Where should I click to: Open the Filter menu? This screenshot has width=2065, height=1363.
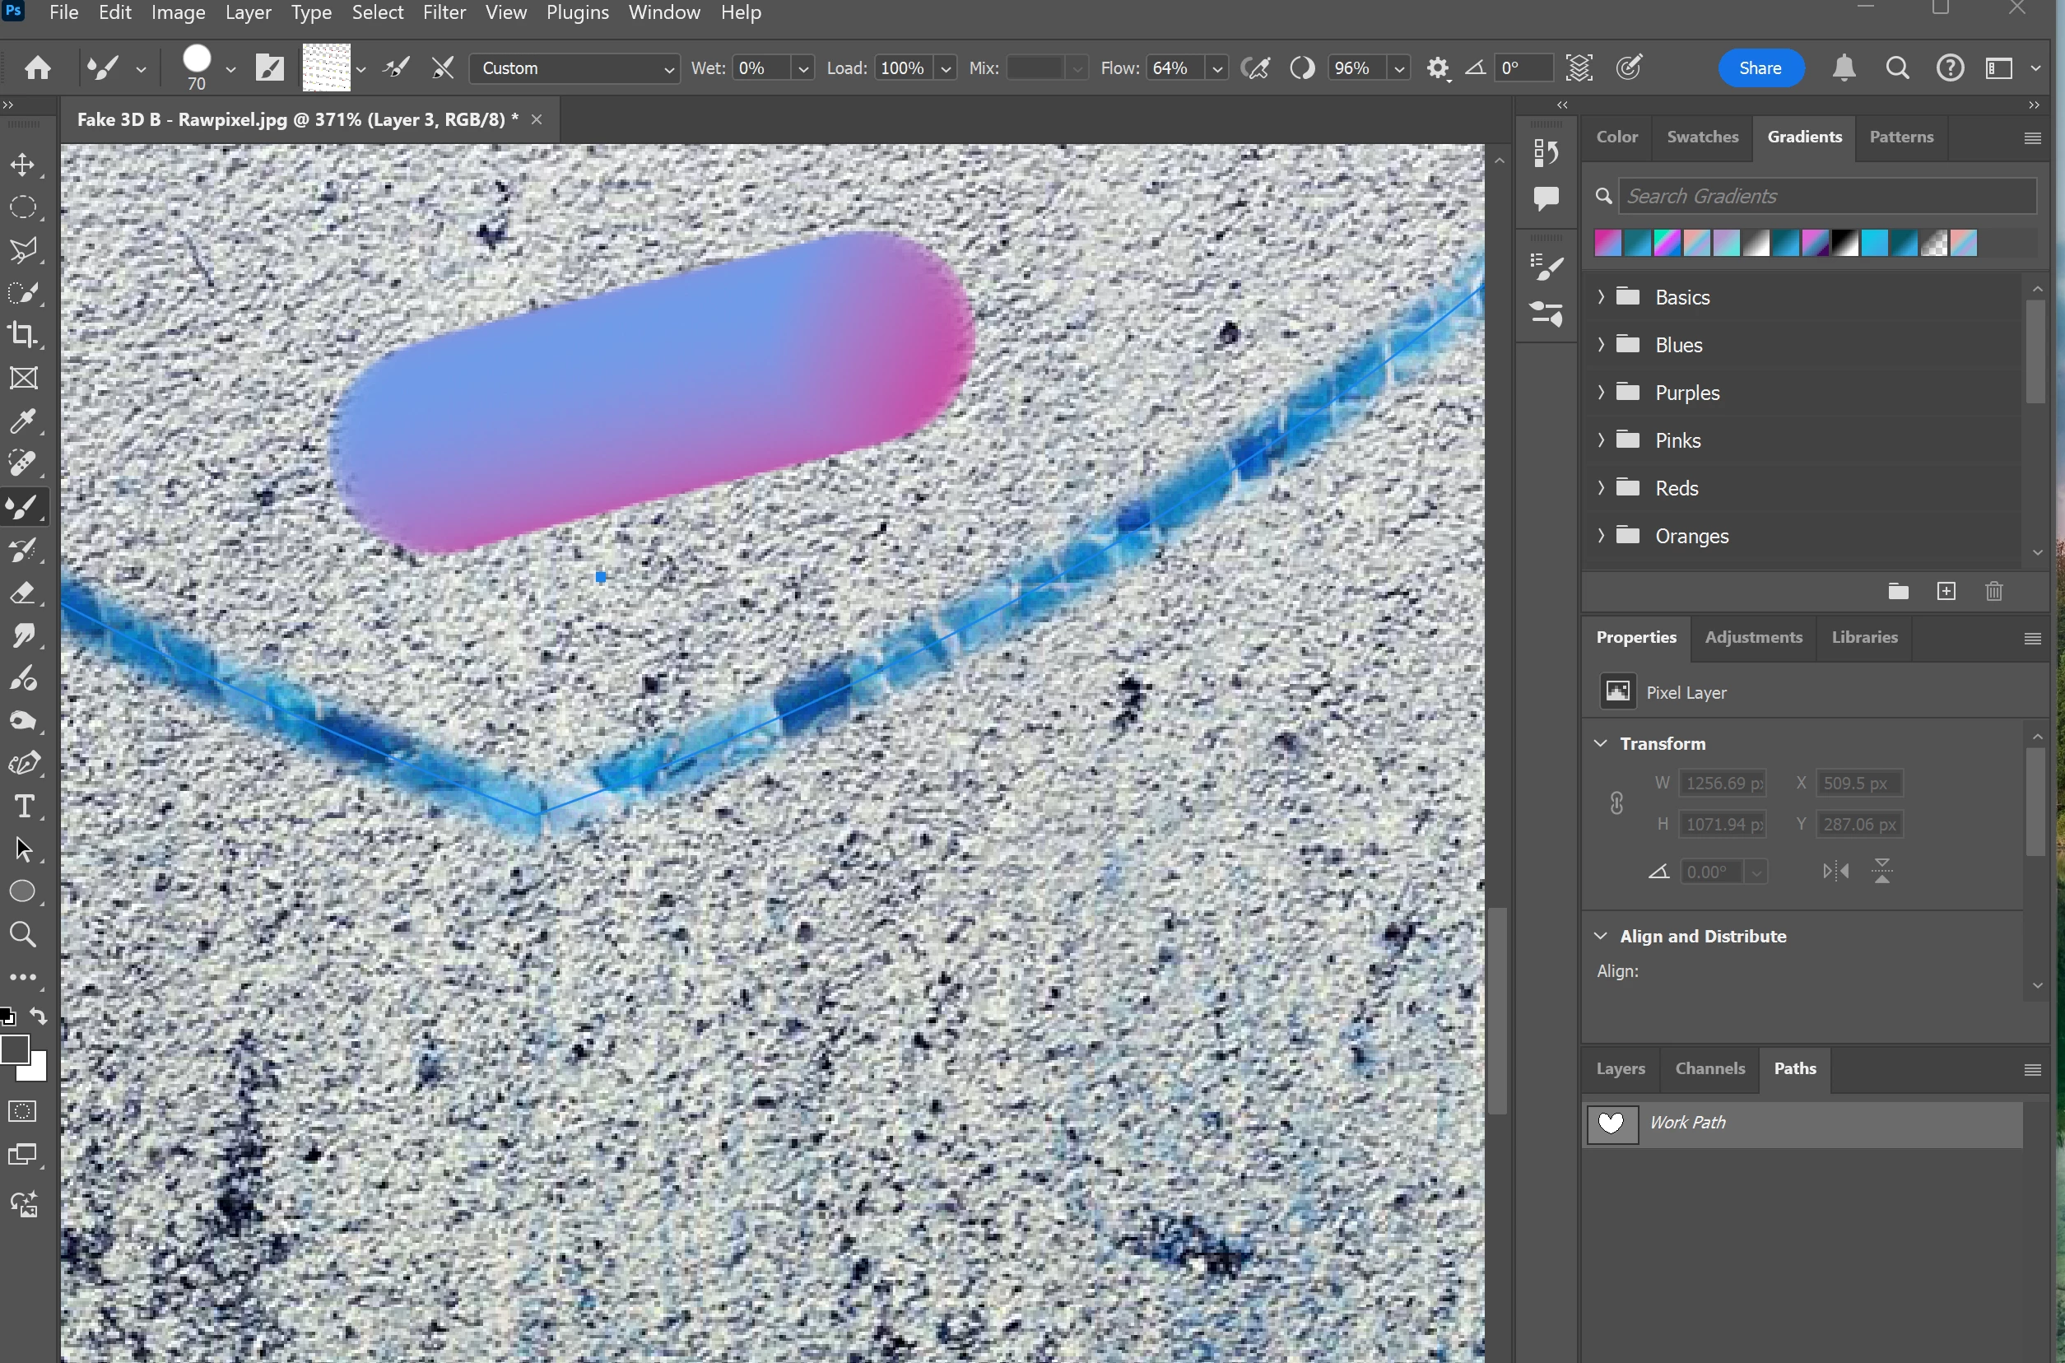click(444, 13)
